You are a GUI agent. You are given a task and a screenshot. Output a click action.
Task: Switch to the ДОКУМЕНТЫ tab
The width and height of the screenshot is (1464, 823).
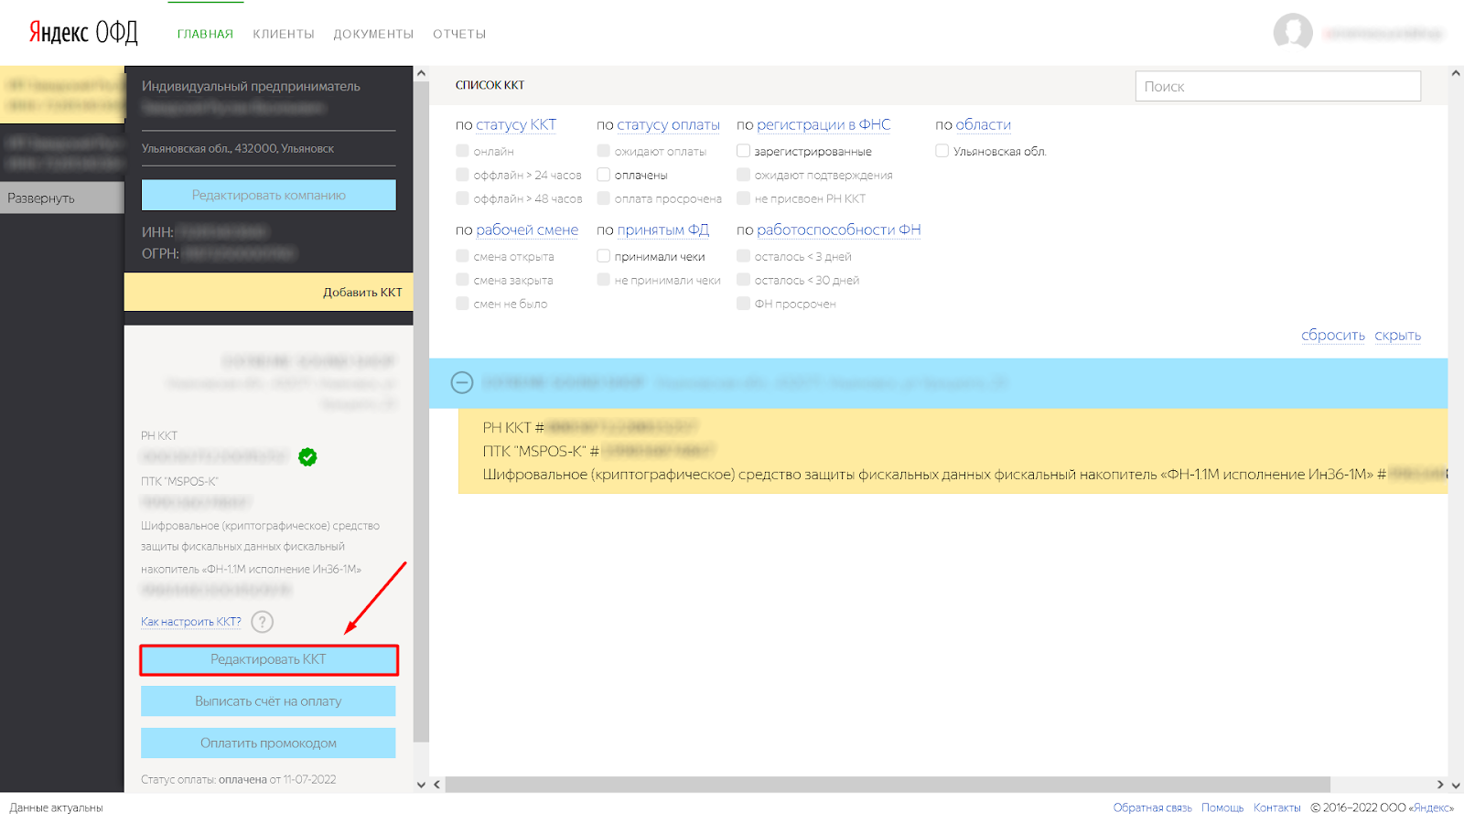pos(373,34)
